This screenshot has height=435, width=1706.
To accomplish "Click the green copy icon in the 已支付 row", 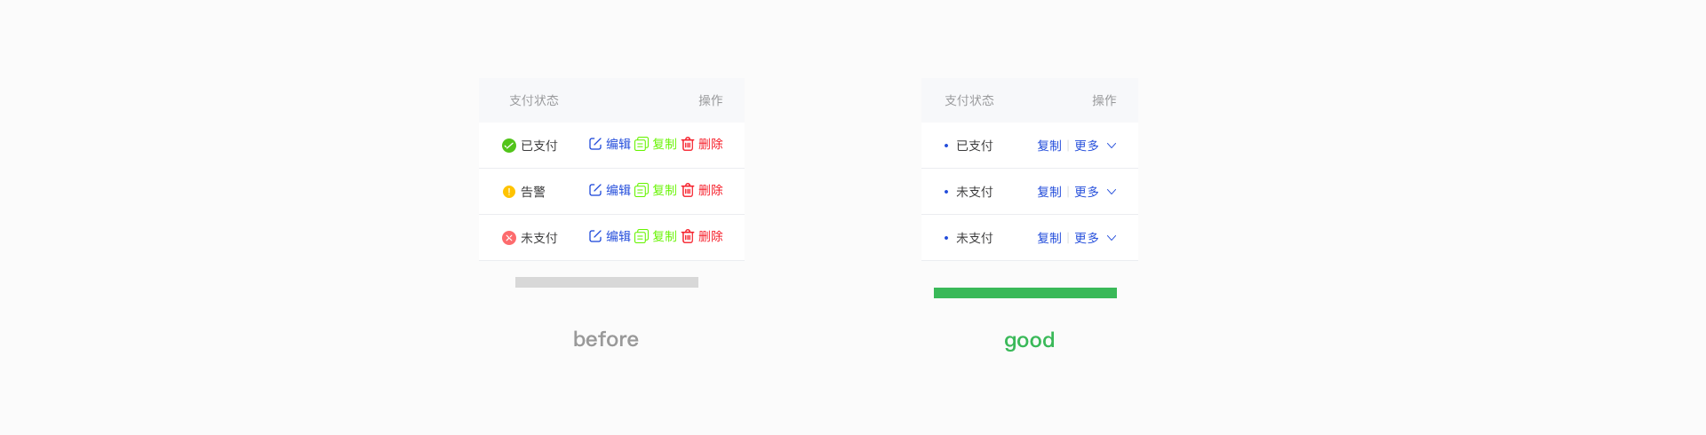I will (642, 144).
